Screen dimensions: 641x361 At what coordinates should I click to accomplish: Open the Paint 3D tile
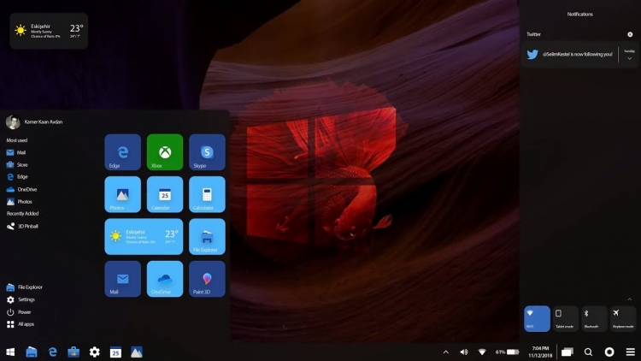[x=207, y=279]
